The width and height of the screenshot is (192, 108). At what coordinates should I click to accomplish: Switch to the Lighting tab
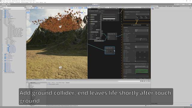(170, 6)
